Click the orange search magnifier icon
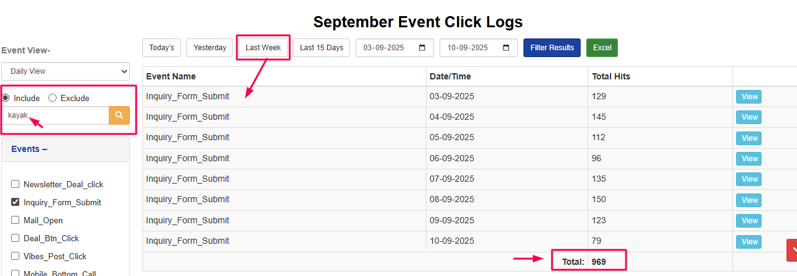 coord(119,115)
